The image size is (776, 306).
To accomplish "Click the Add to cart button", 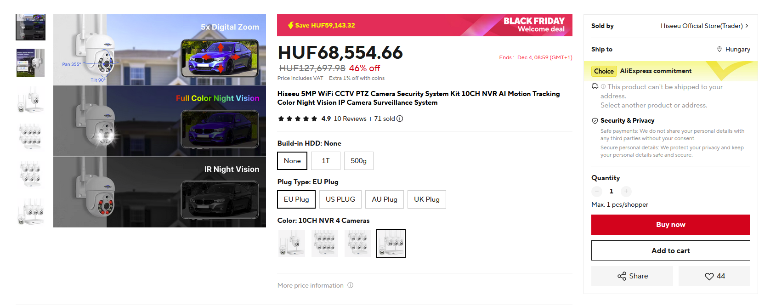I will [x=671, y=250].
